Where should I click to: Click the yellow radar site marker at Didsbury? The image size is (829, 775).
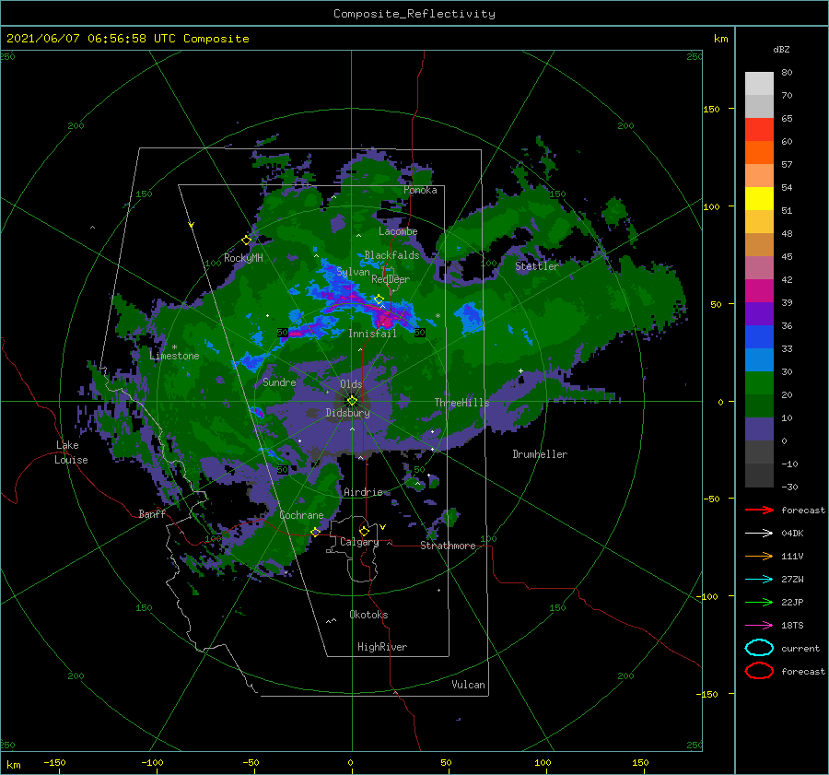pos(352,401)
